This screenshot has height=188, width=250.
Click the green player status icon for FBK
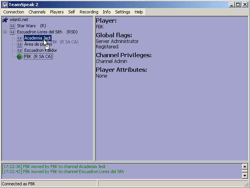pyautogui.click(x=20, y=56)
